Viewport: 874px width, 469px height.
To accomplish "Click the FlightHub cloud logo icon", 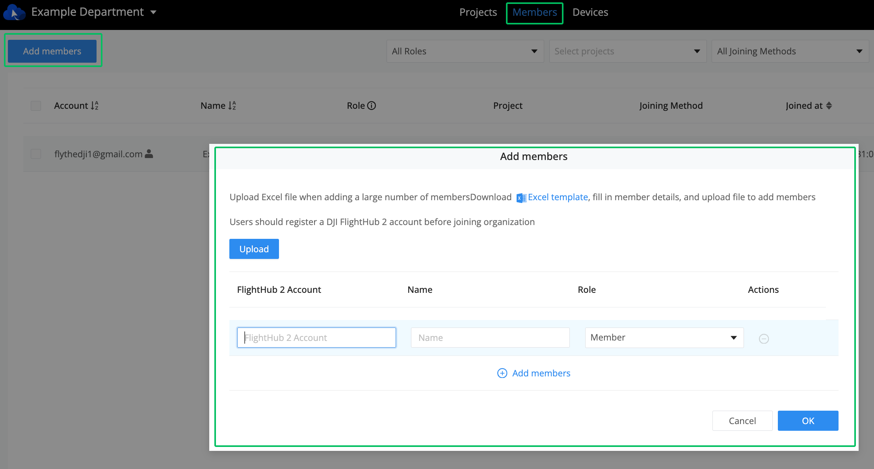I will pos(14,12).
